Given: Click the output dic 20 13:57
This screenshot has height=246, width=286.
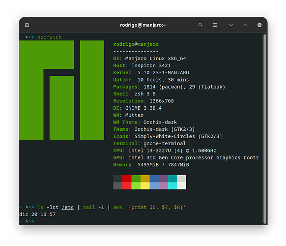Looking at the screenshot, I should click(37, 215).
